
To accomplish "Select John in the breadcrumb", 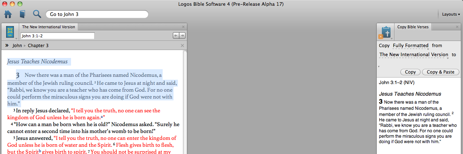I will coord(17,46).
